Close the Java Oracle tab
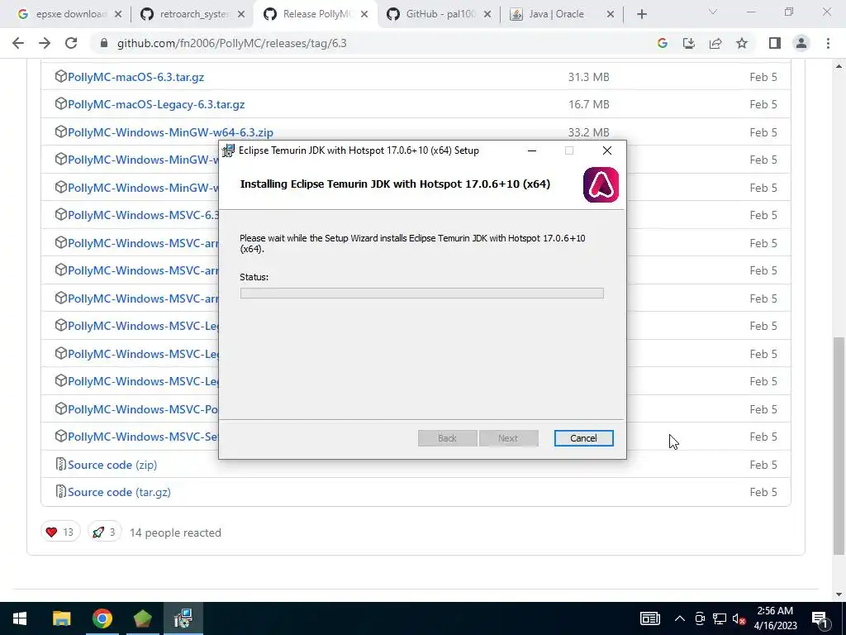The width and height of the screenshot is (846, 635). (x=611, y=14)
